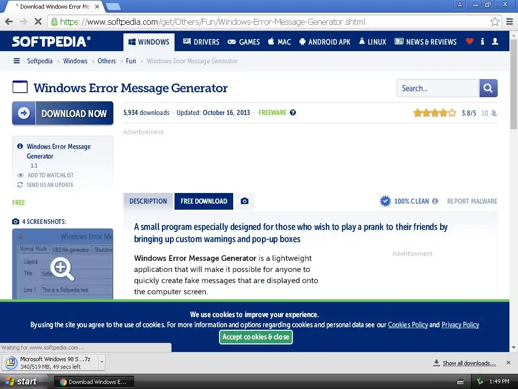Click in the Search input field

point(438,88)
